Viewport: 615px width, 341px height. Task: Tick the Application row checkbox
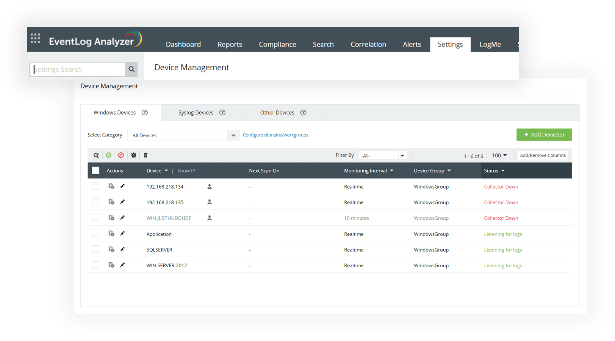point(95,234)
